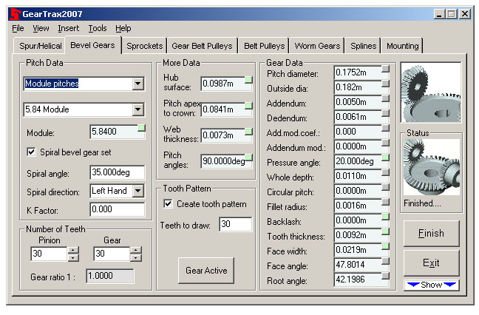
Task: Click the Hub surface 0.0987m field
Action: (223, 84)
